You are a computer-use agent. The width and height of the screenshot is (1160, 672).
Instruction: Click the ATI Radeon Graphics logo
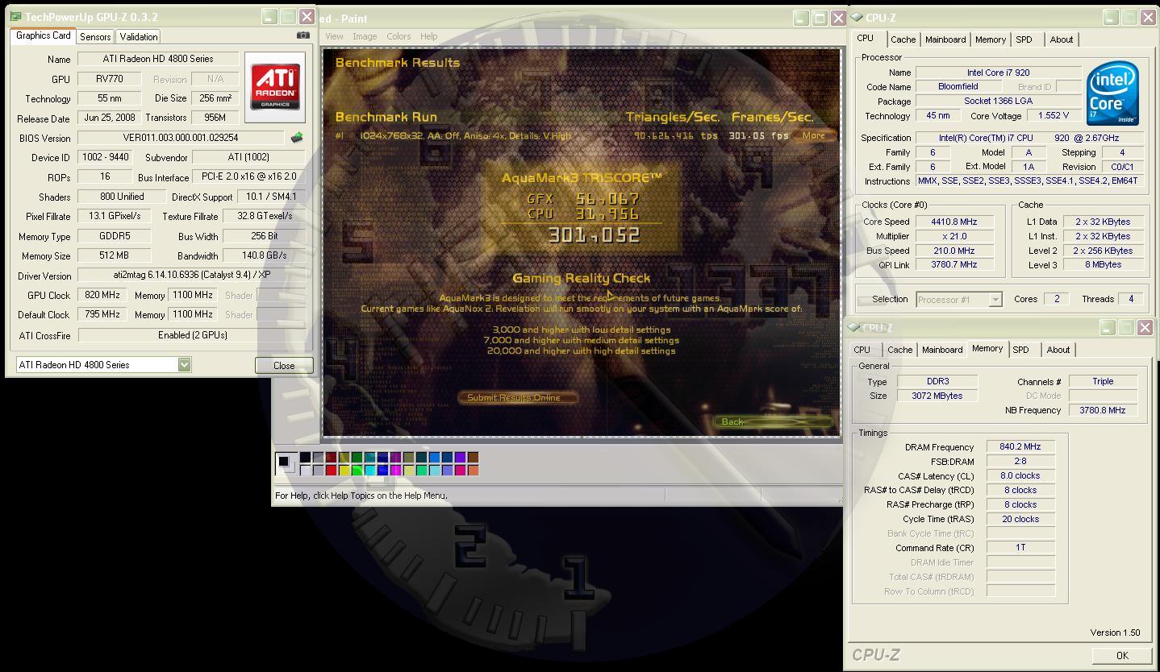coord(275,86)
